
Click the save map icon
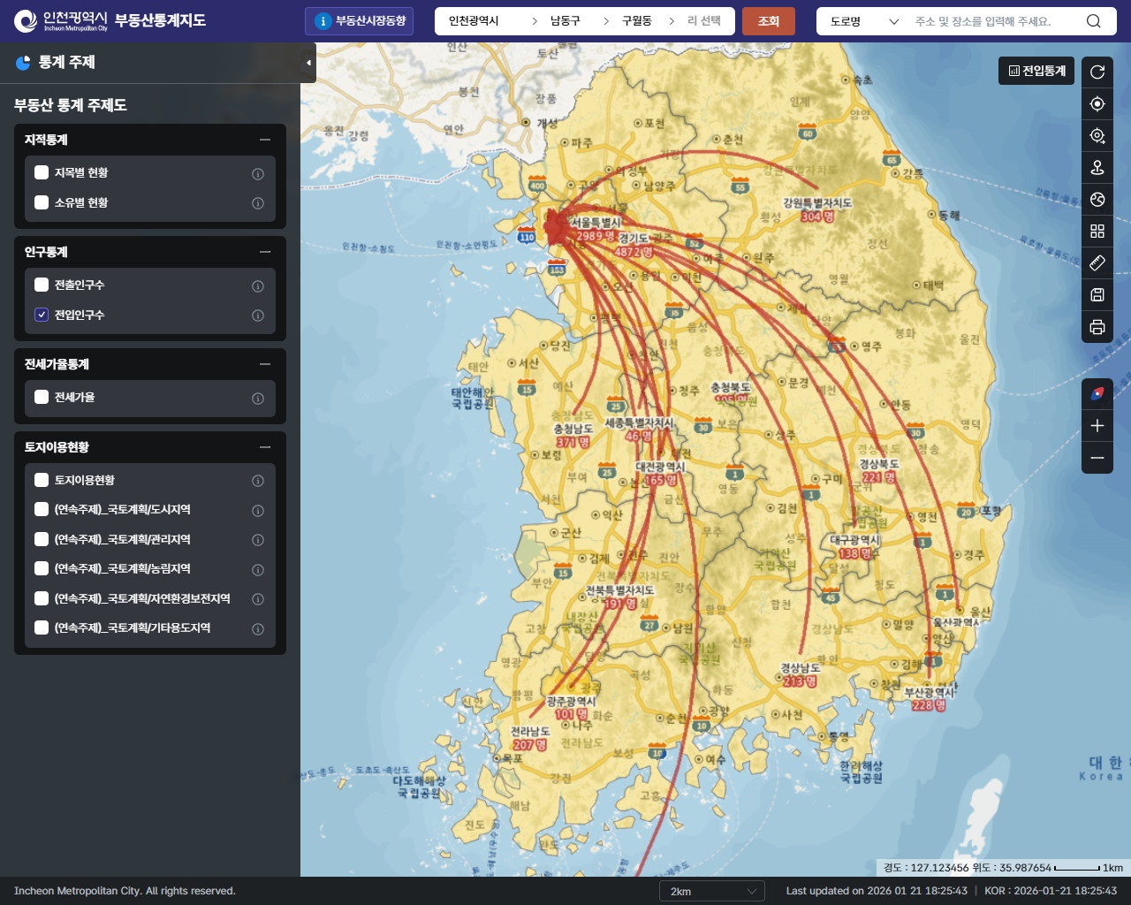[x=1097, y=295]
